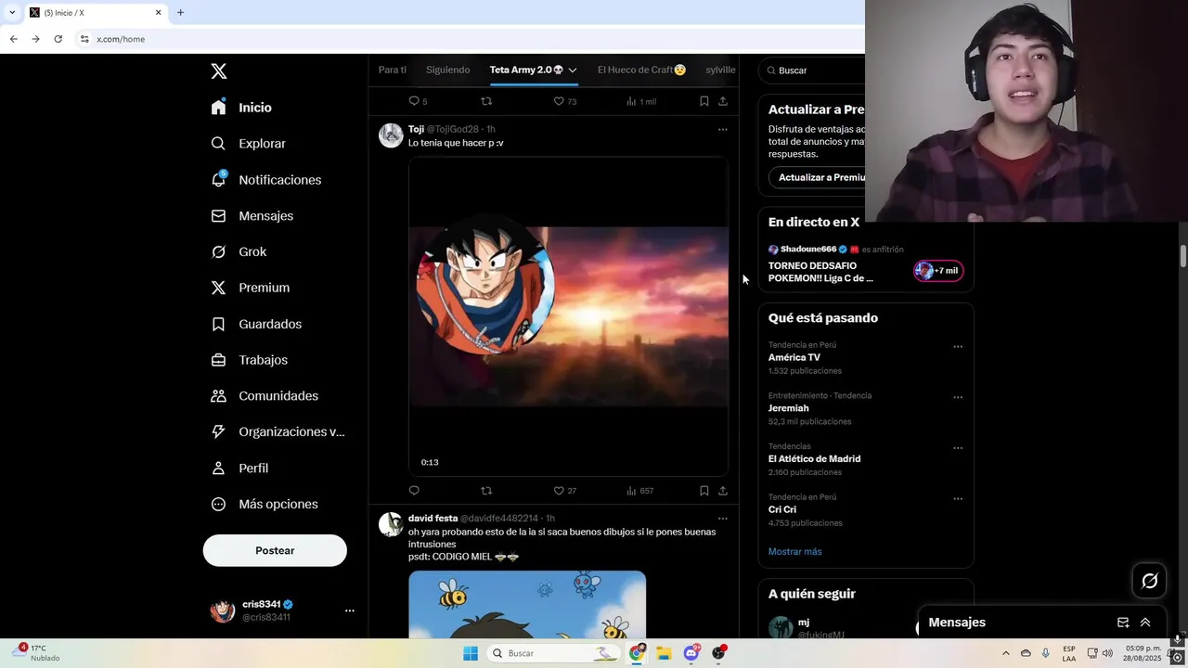Click the Perfil person icon

point(218,468)
